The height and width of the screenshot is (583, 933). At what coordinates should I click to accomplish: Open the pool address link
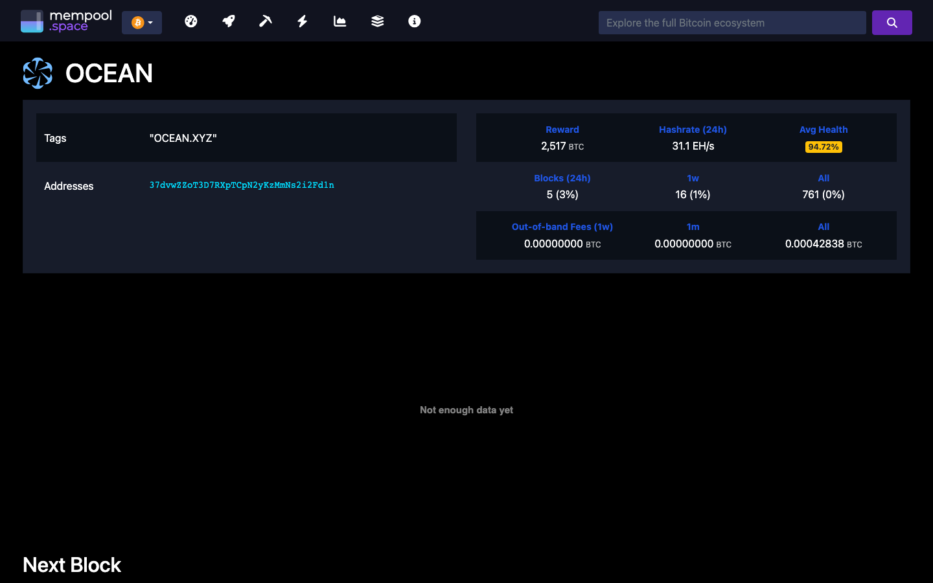coord(242,185)
